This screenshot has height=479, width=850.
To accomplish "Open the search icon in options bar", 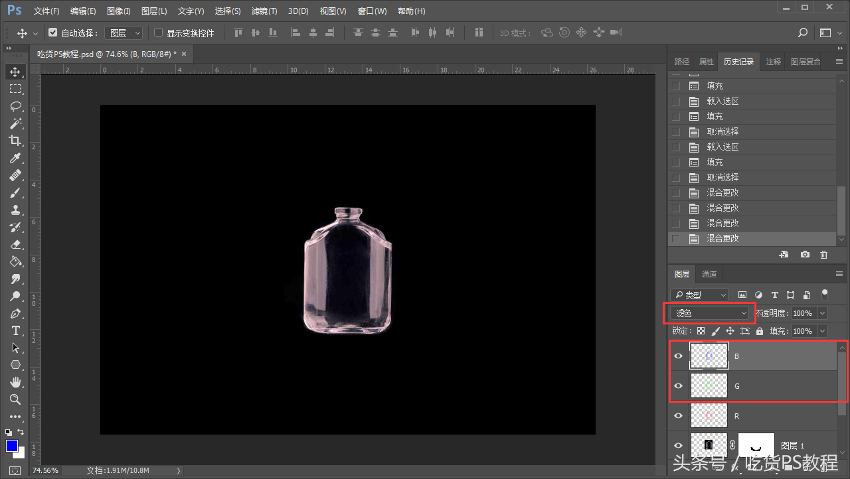I will point(803,33).
